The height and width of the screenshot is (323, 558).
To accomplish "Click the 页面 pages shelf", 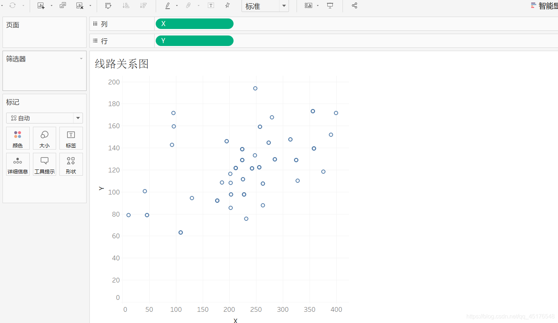I will pyautogui.click(x=45, y=32).
